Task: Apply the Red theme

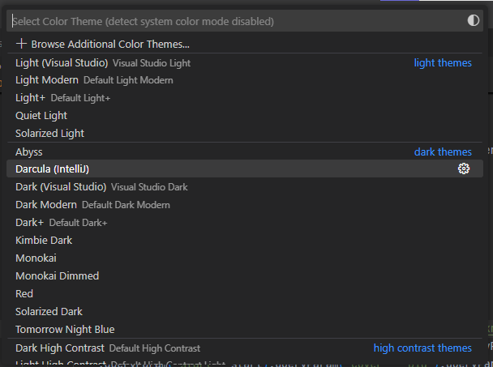Action: tap(245, 294)
